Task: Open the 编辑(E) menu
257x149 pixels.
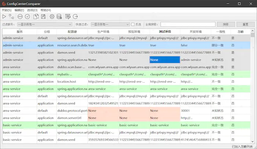Action: click(19, 10)
